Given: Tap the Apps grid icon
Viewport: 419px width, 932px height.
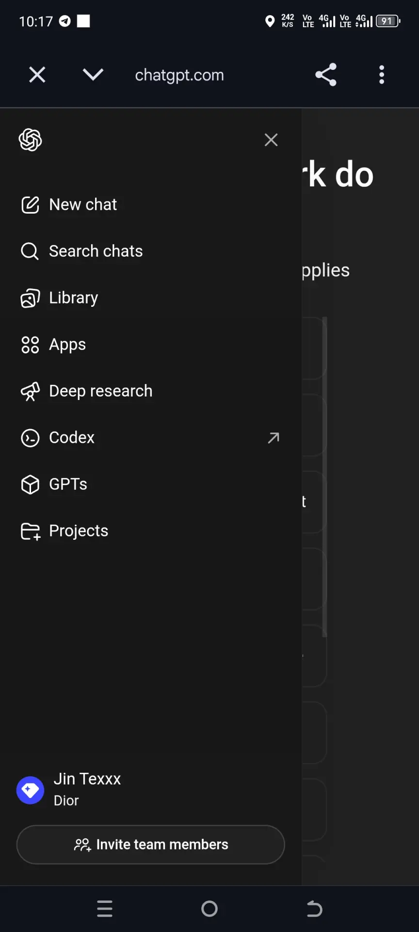Looking at the screenshot, I should tap(30, 345).
